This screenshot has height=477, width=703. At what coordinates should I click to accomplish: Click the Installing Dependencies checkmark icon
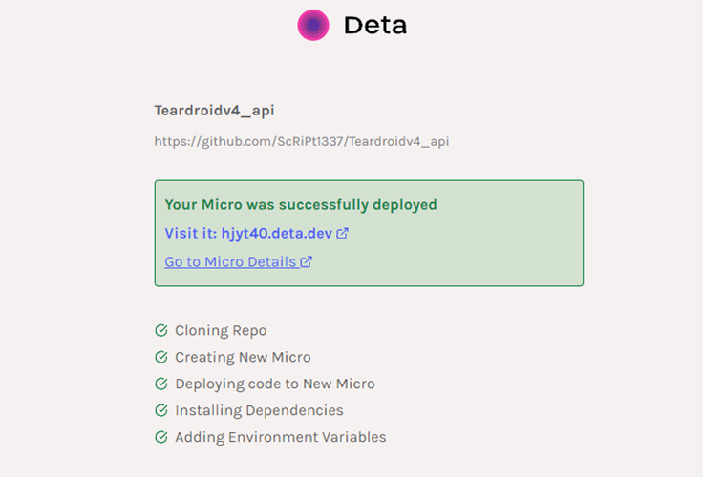(x=161, y=410)
